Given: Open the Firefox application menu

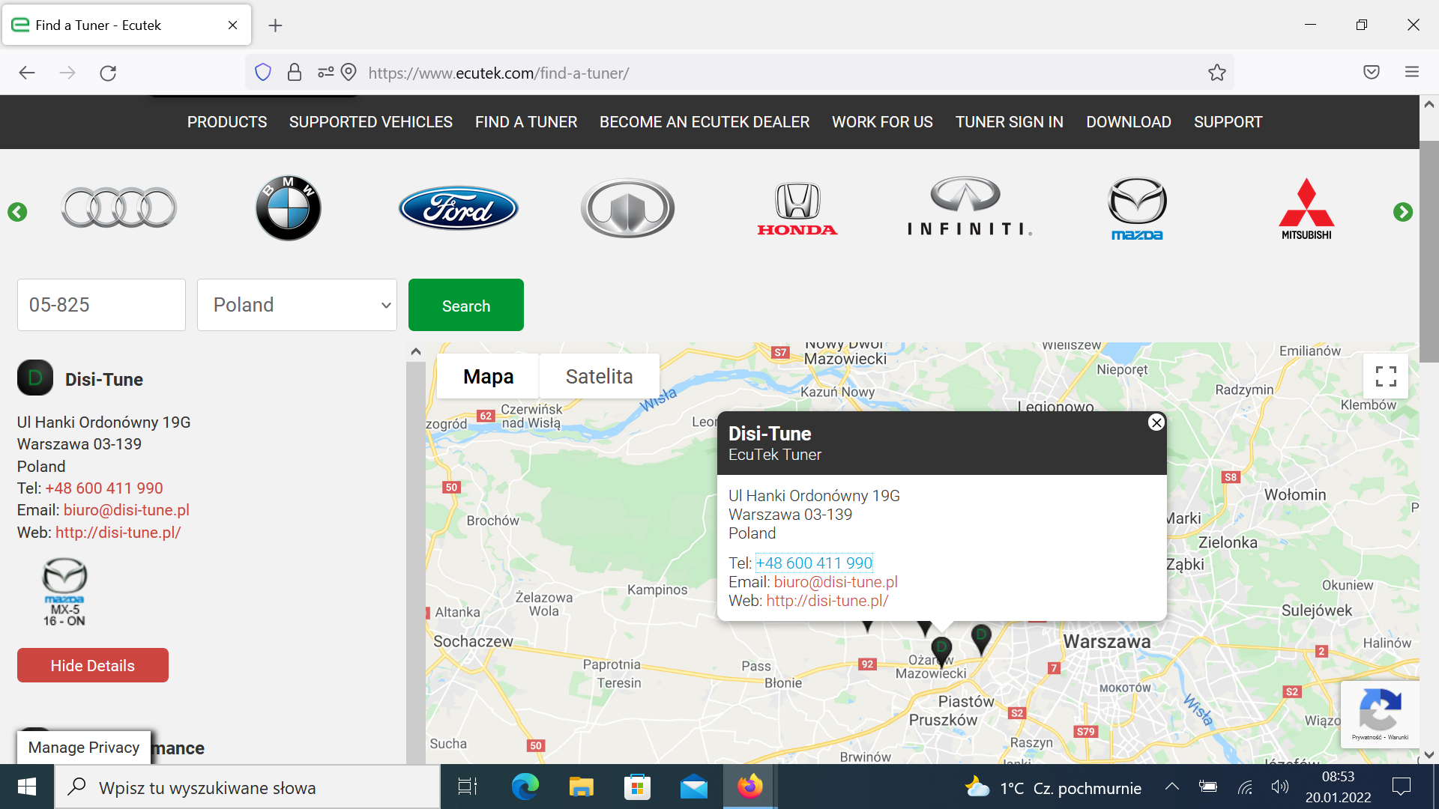Looking at the screenshot, I should coord(1412,73).
